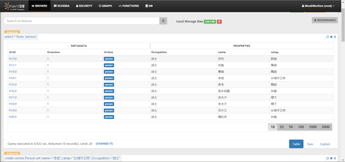Click the CHANGE IT limit link
The image size is (345, 162).
click(104, 144)
